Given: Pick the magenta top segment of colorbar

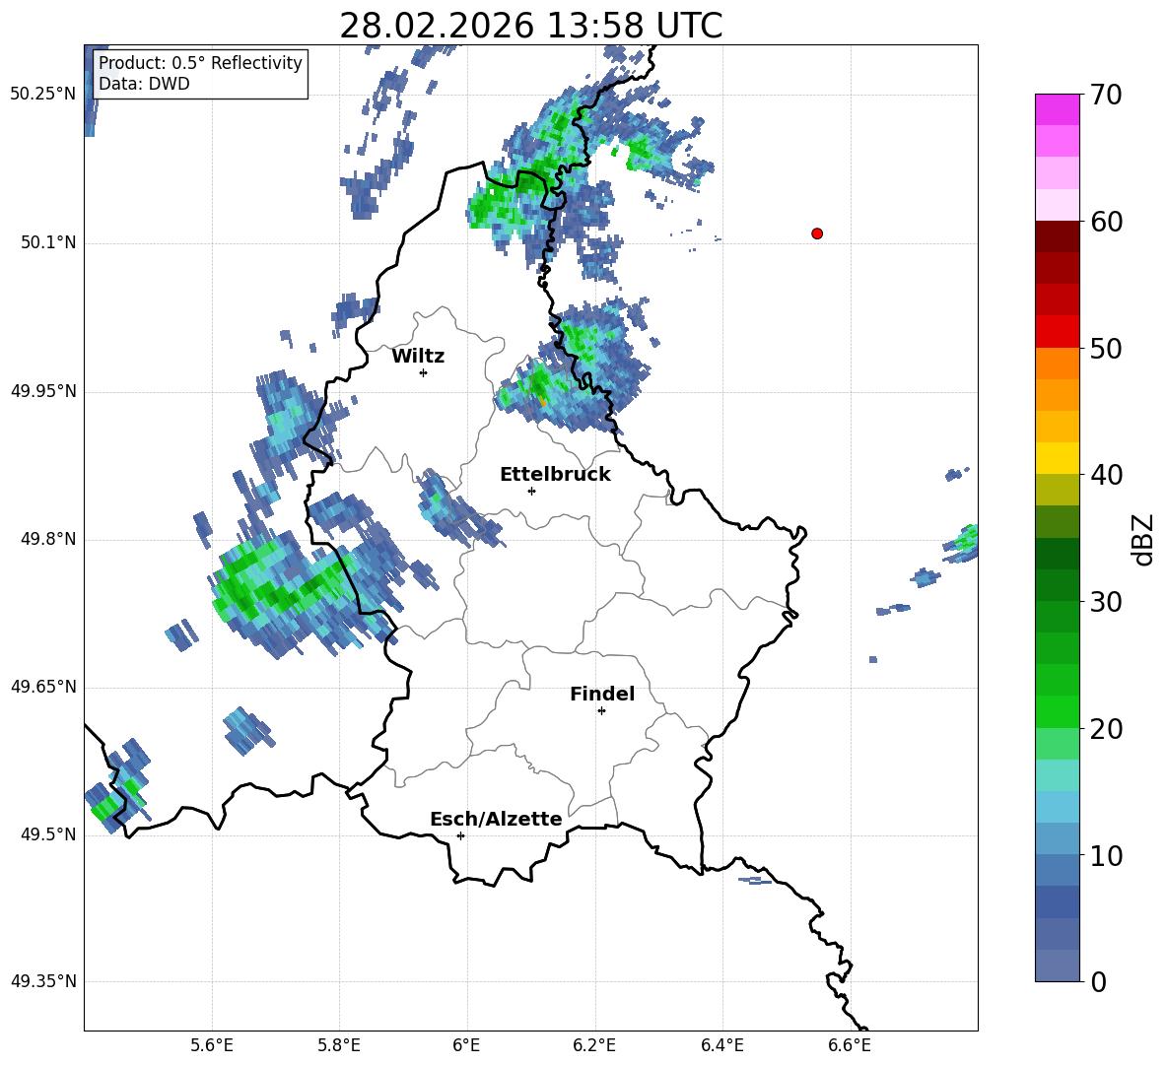Looking at the screenshot, I should pyautogui.click(x=1057, y=109).
